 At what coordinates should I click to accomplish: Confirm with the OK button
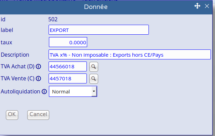12,115
